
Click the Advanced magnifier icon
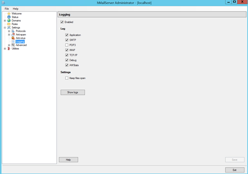(13, 45)
